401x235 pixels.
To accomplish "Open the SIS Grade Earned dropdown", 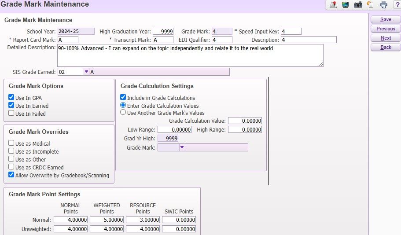I will point(86,72).
